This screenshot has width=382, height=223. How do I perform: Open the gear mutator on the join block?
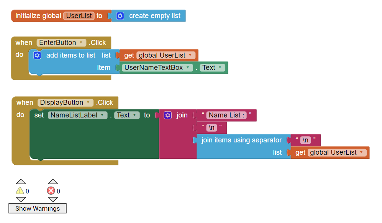tap(167, 115)
